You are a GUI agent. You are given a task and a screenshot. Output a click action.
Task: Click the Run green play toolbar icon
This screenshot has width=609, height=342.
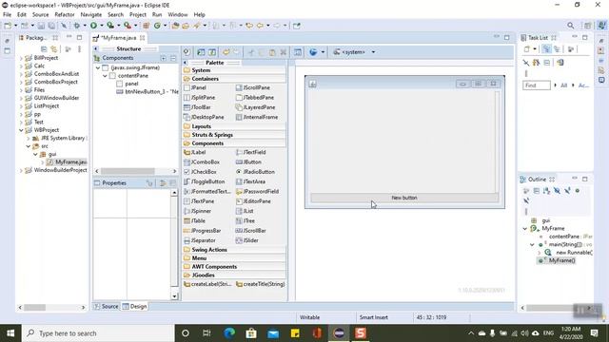[93, 26]
